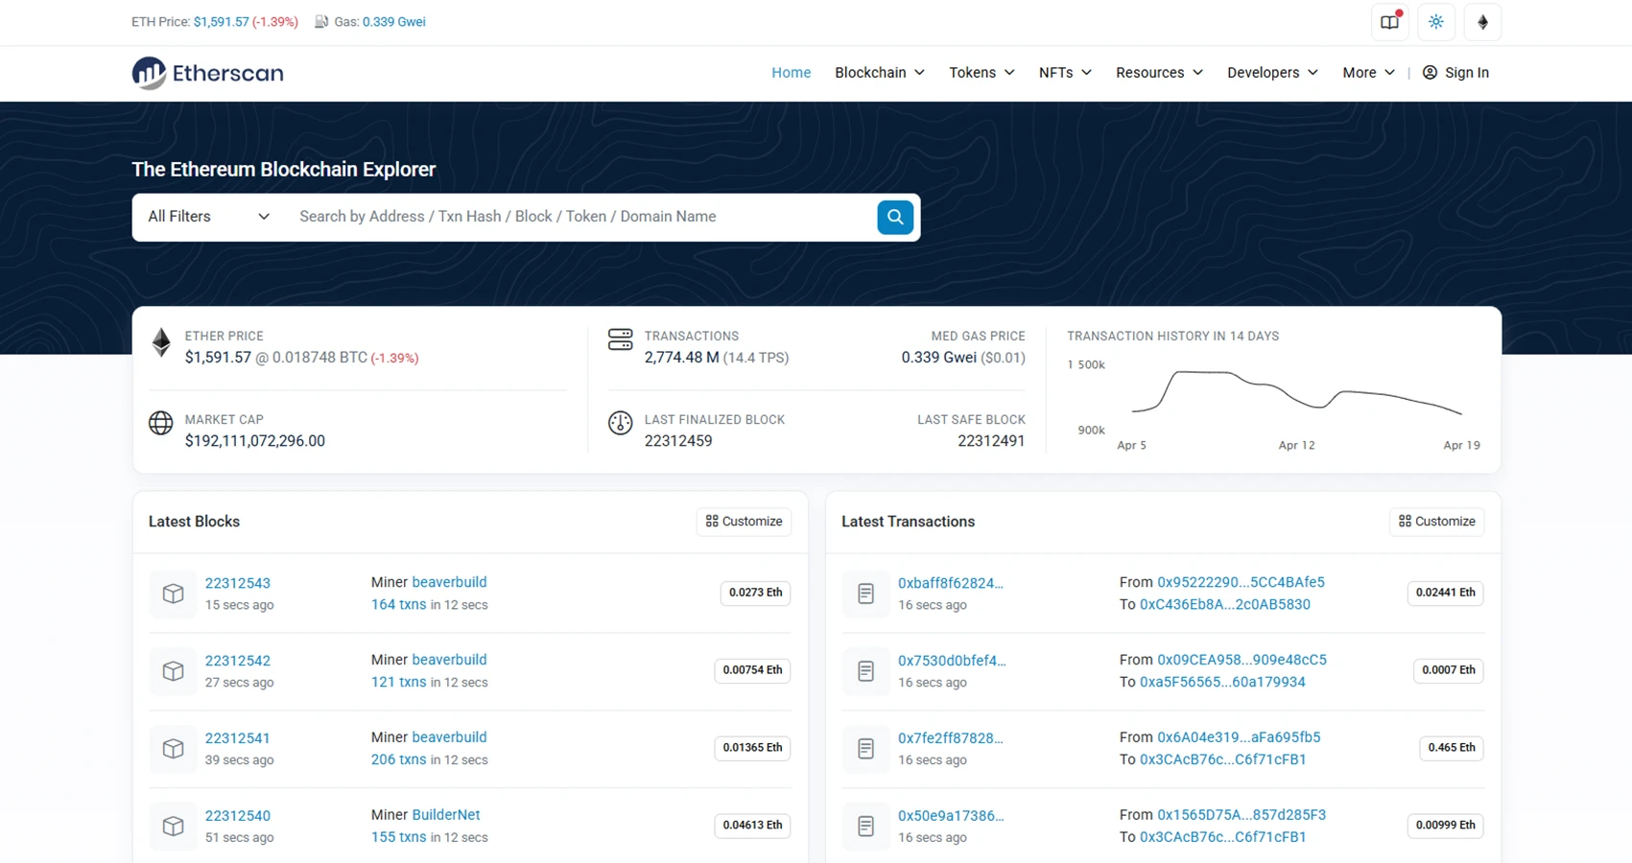Click the Ether price diamond icon
1632x863 pixels.
tap(161, 342)
